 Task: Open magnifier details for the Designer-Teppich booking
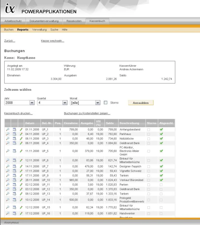7,166
